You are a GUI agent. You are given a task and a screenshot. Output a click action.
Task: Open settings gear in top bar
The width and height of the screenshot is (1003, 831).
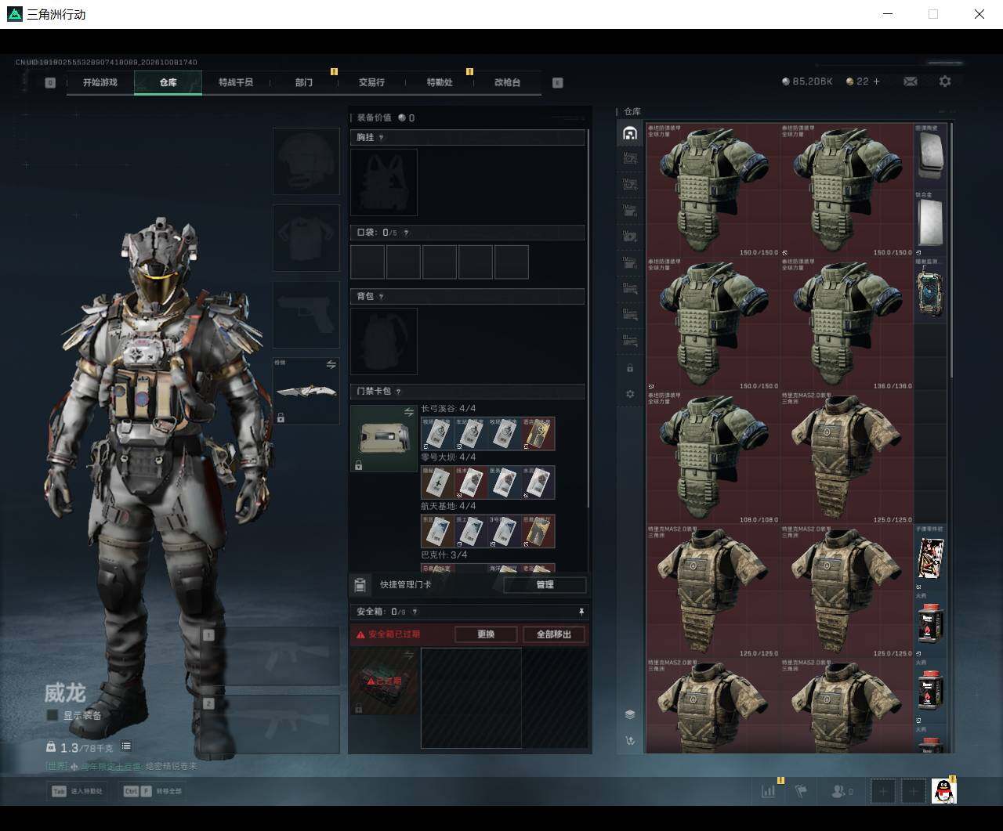click(x=945, y=81)
